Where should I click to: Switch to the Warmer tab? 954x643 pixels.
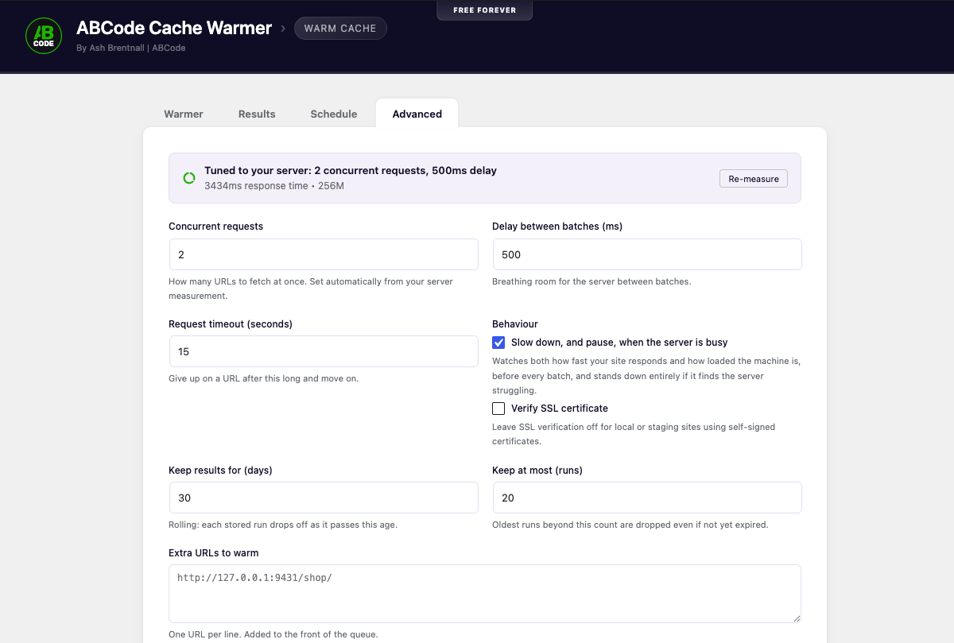tap(184, 114)
